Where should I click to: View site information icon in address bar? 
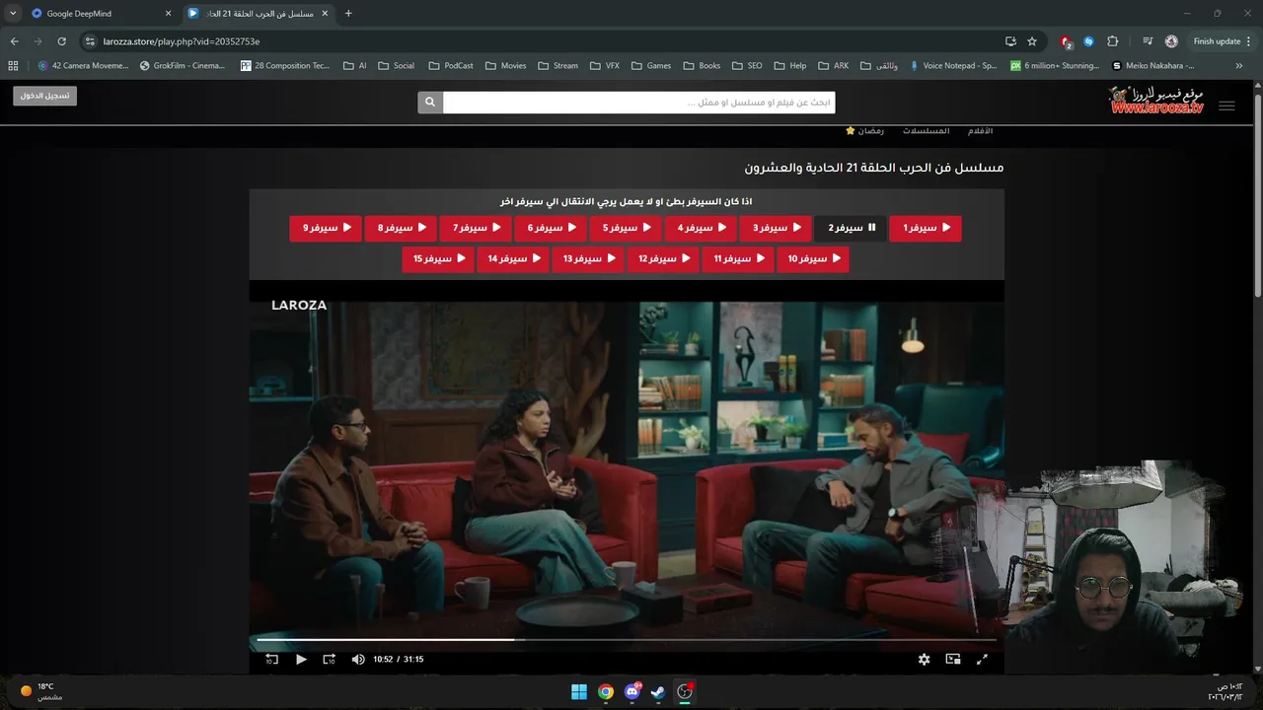pos(90,41)
